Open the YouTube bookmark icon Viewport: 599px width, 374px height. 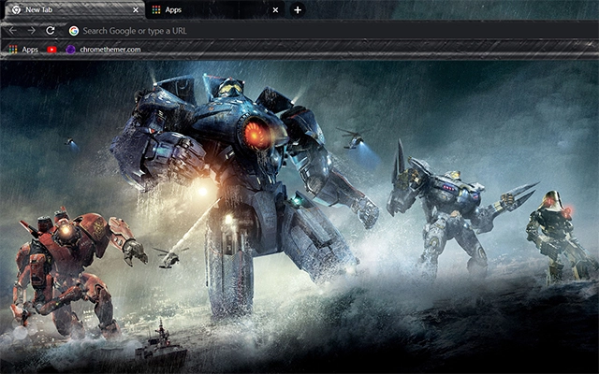[x=52, y=50]
